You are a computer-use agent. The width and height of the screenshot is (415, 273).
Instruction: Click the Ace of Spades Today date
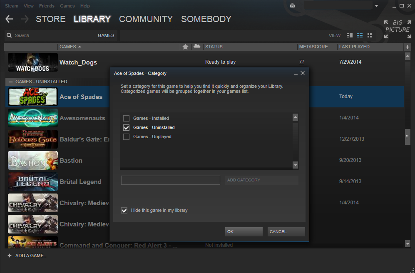tap(346, 97)
